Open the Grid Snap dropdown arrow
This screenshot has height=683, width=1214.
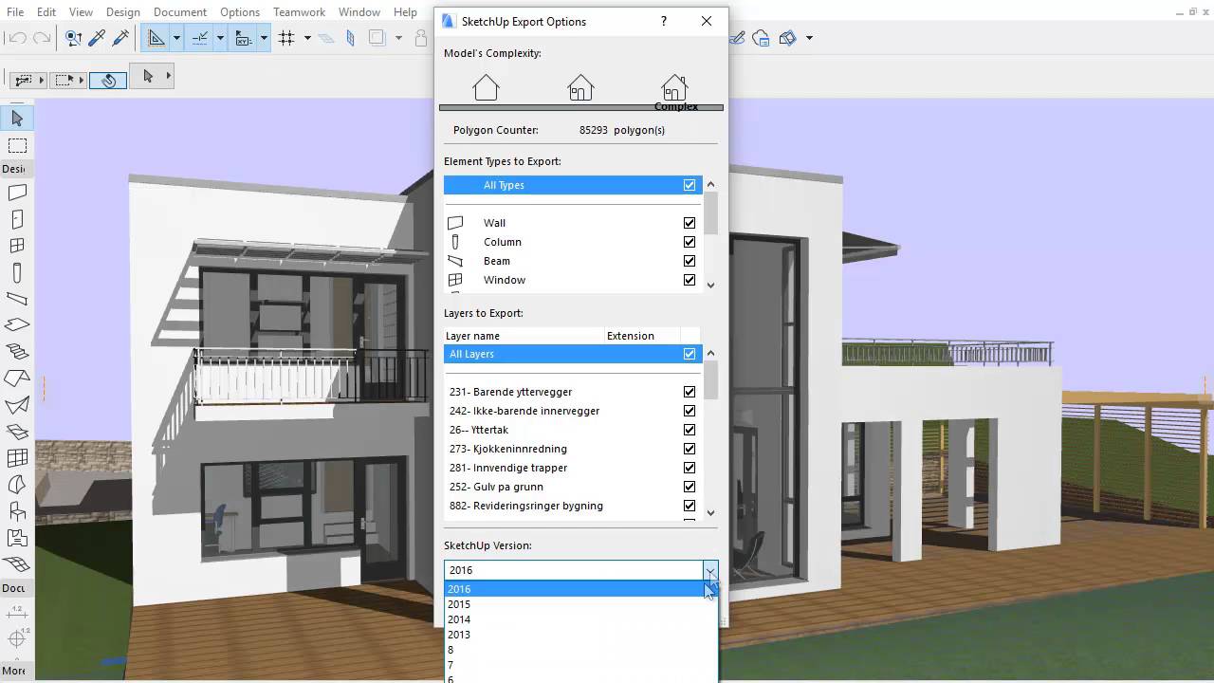click(x=307, y=38)
